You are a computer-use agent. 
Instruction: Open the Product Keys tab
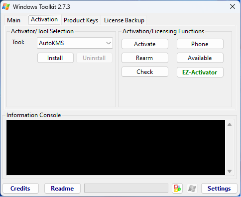pyautogui.click(x=81, y=20)
